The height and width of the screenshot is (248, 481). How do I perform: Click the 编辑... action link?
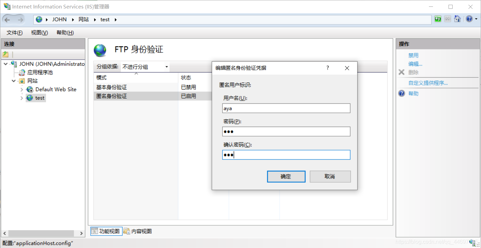coord(415,64)
